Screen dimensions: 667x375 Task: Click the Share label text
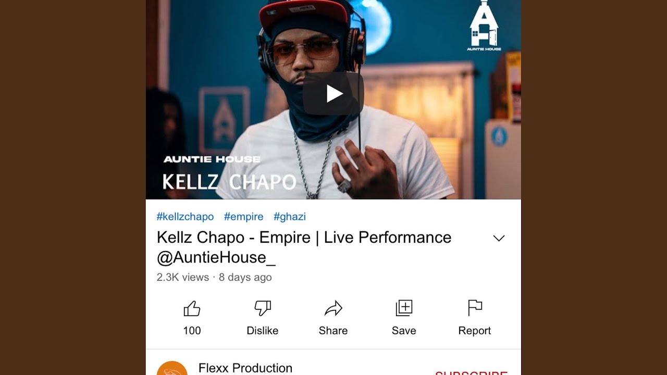click(333, 331)
